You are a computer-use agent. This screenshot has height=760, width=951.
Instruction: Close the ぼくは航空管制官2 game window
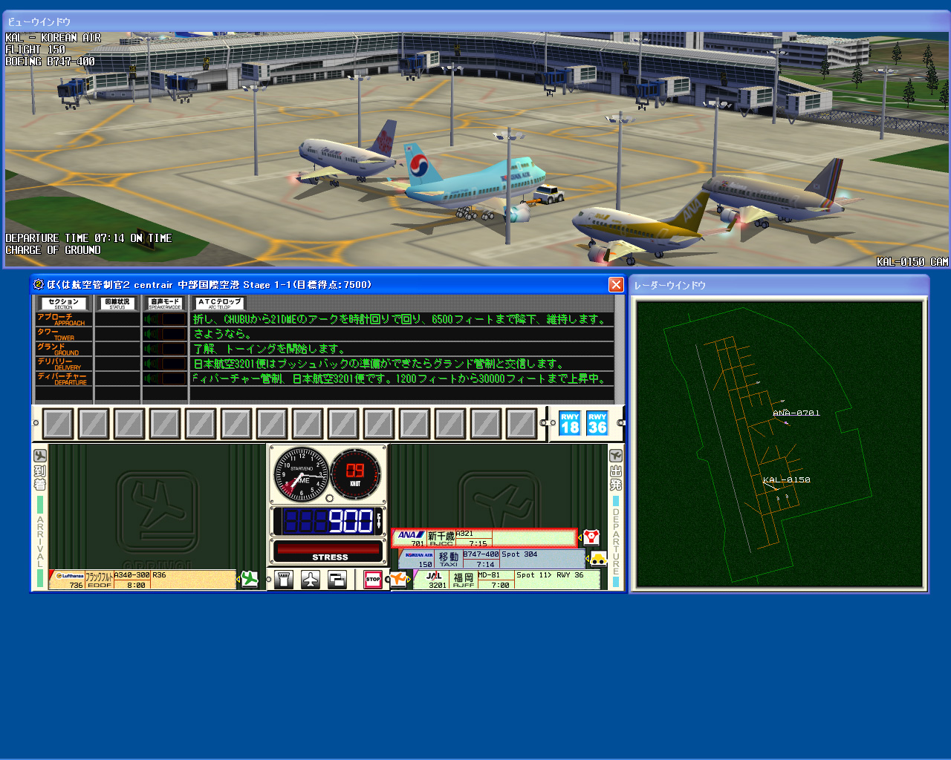pyautogui.click(x=616, y=284)
